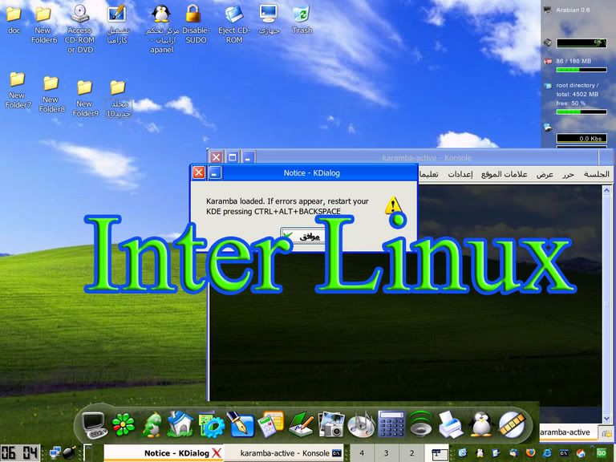Click the home icon in the taskbar tray

coord(581,453)
